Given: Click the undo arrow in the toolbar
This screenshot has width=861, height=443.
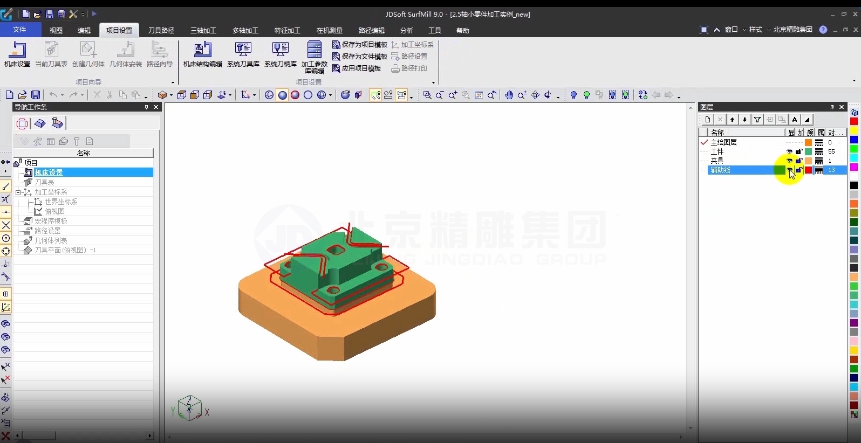Looking at the screenshot, I should [x=53, y=95].
